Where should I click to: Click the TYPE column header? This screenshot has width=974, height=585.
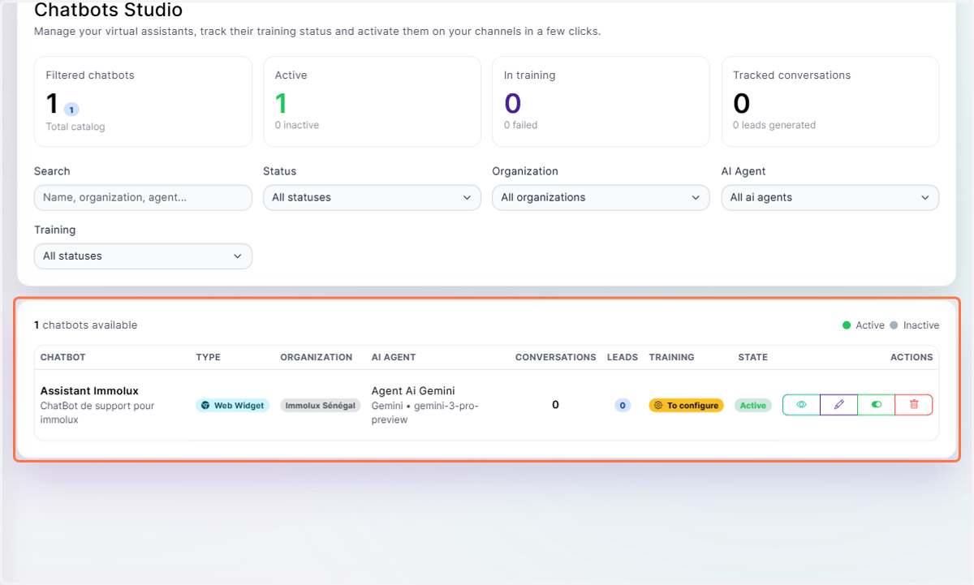[208, 357]
